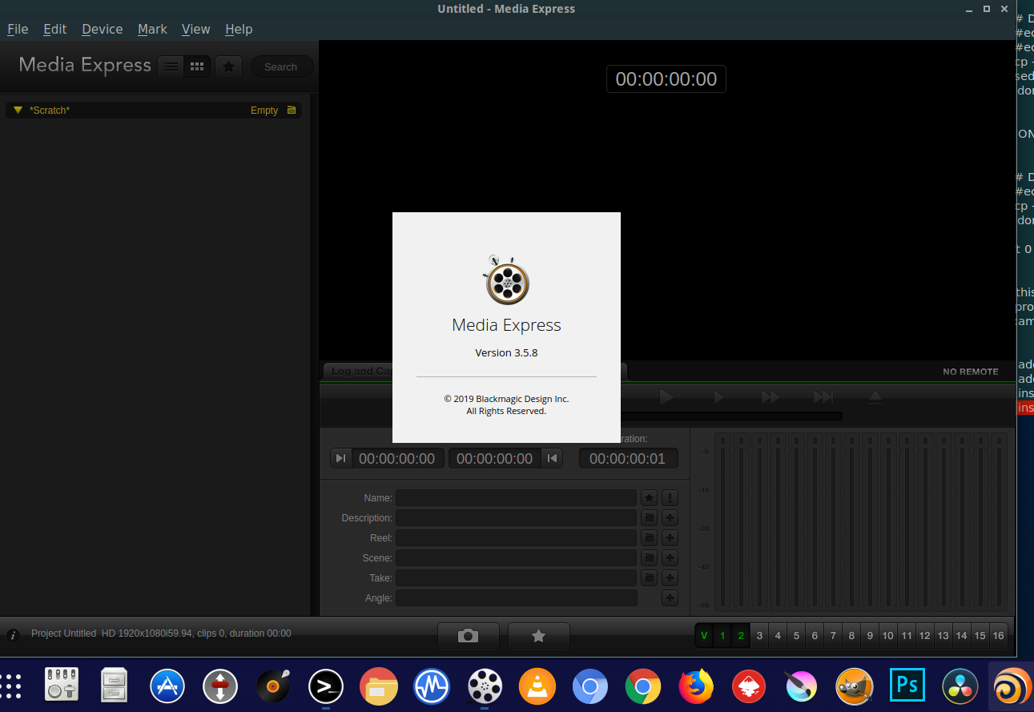Click clapper icon beside Description field
The width and height of the screenshot is (1034, 712).
coord(650,518)
